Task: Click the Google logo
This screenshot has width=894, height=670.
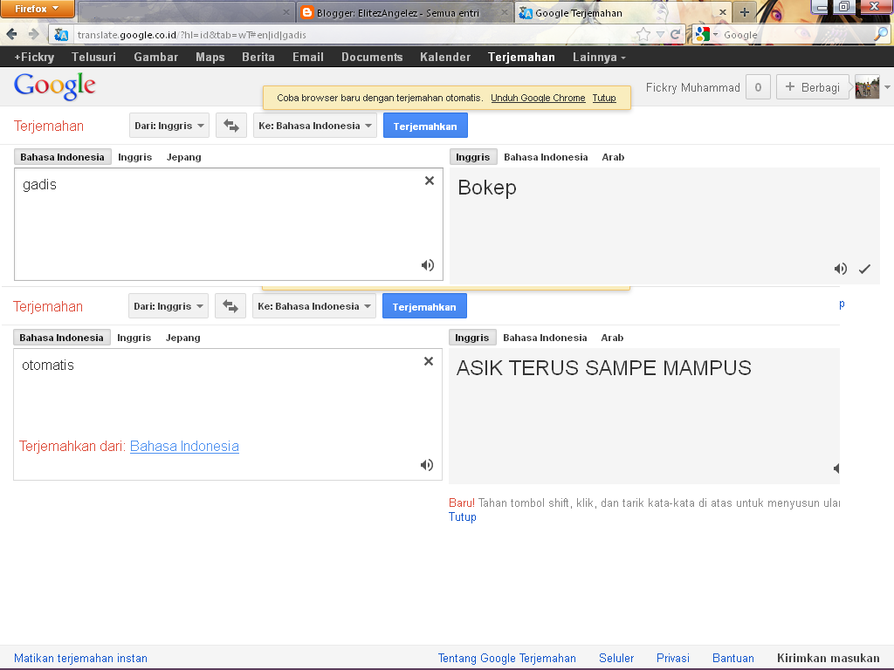Action: click(54, 86)
